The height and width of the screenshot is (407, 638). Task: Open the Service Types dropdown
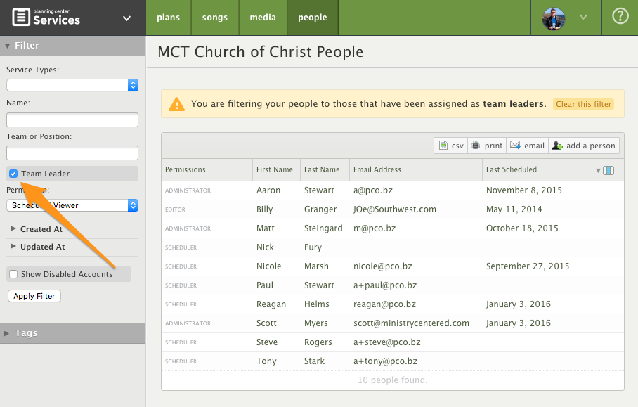(72, 85)
